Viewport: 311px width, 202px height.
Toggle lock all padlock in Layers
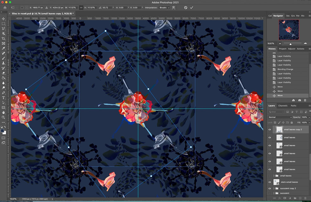(x=292, y=123)
